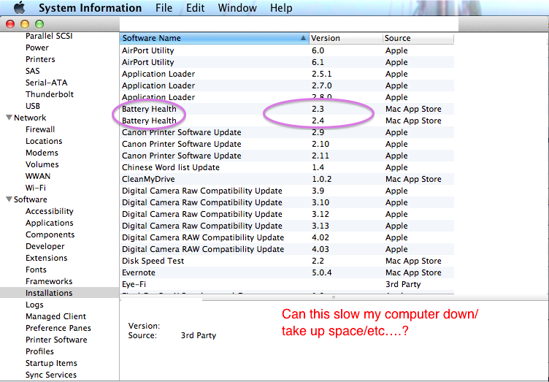
Task: Select Developer under Software
Action: coord(45,246)
